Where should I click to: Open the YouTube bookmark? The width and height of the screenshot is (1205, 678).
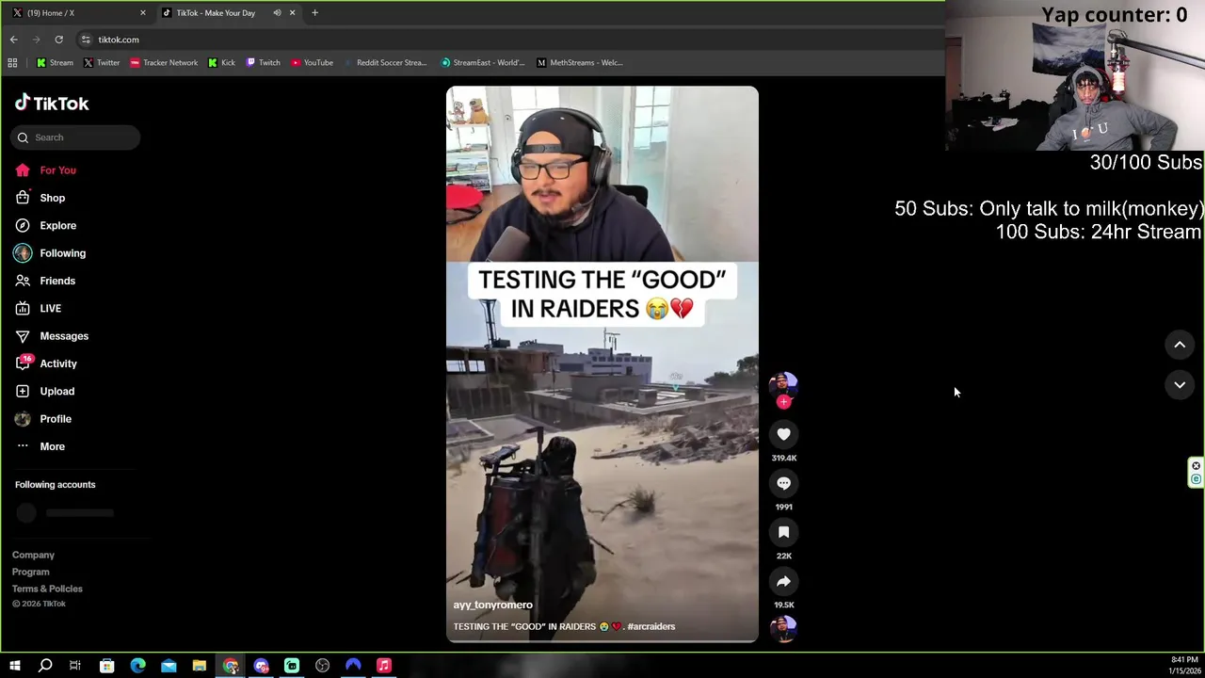coord(312,63)
